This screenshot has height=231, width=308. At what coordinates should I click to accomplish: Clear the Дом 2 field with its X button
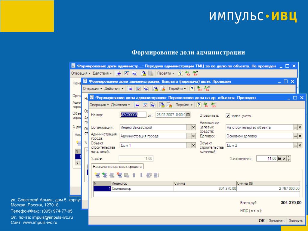tap(300, 145)
